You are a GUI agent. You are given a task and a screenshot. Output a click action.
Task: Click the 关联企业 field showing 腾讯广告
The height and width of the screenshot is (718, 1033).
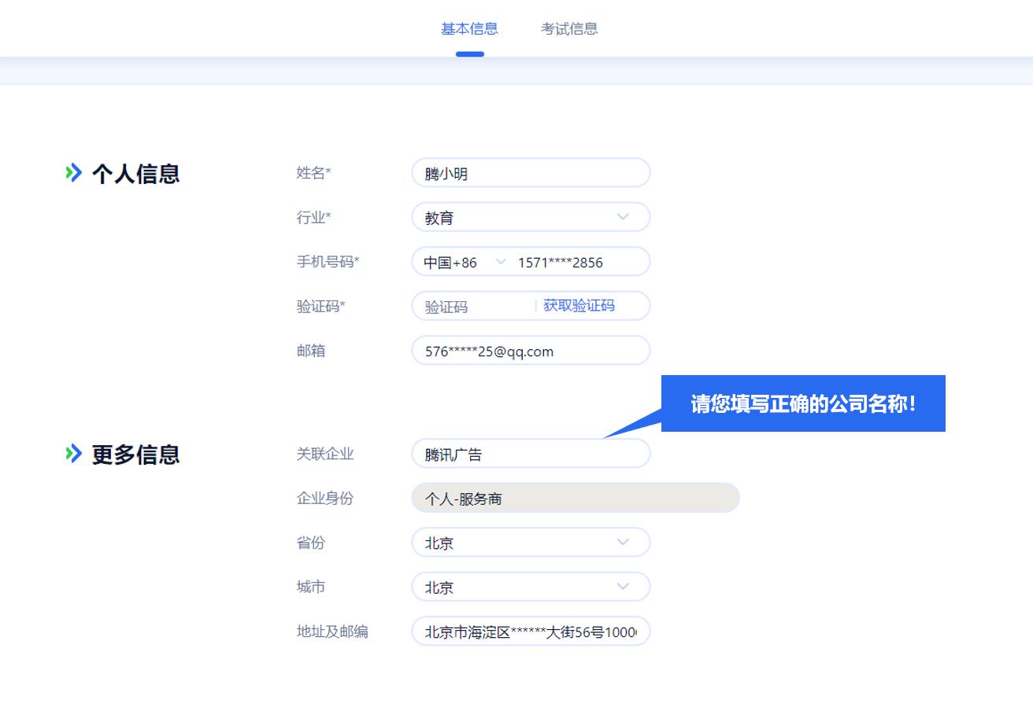click(x=531, y=454)
